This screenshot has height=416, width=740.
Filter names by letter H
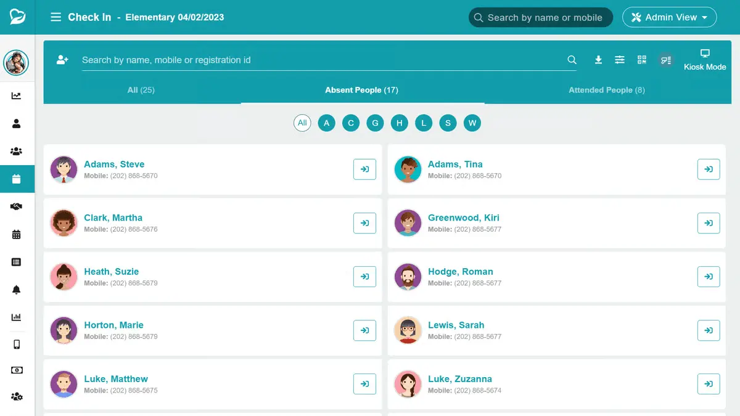(400, 123)
